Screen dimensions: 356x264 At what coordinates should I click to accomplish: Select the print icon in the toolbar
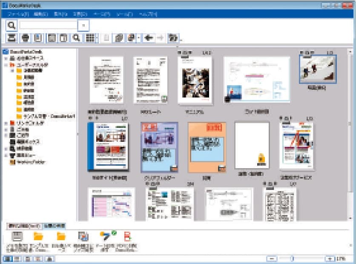coord(26,38)
